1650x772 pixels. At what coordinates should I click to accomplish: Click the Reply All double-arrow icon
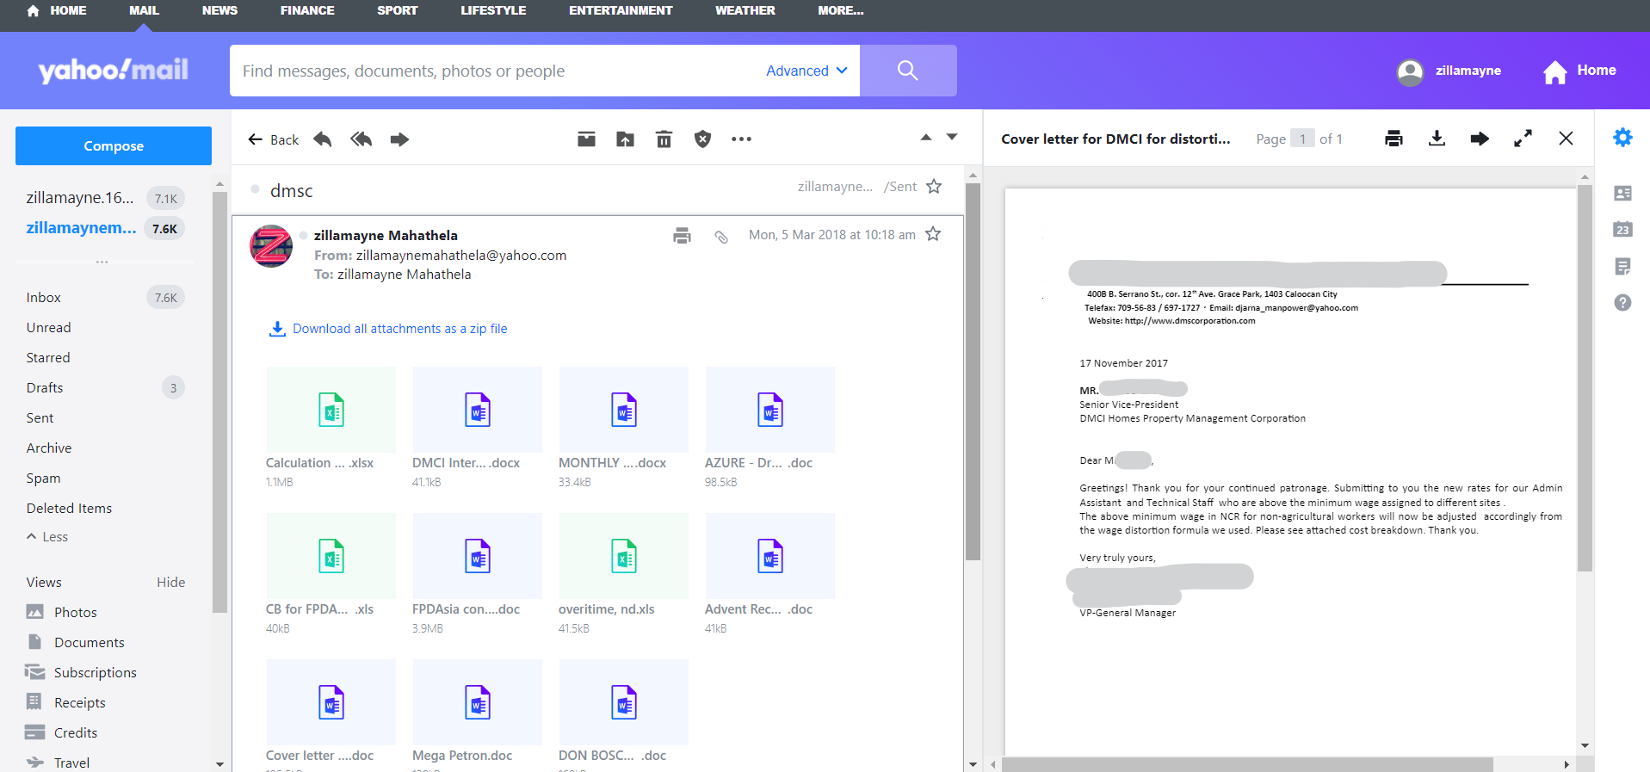tap(362, 139)
